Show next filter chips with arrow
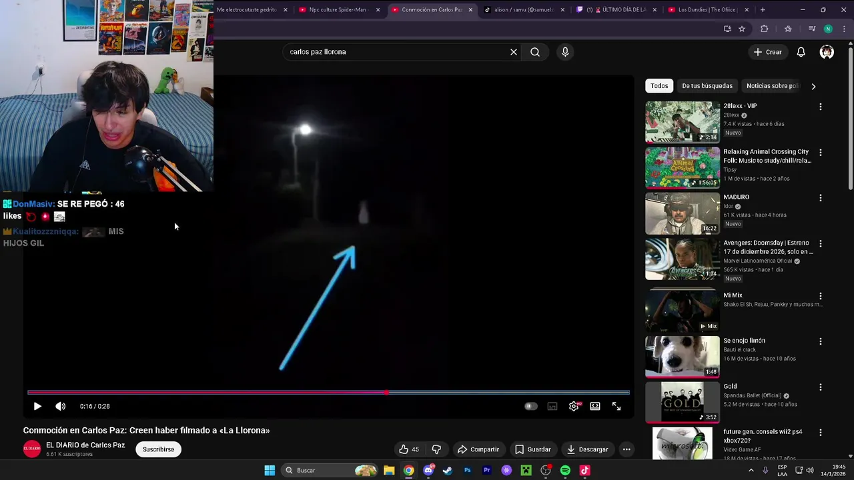The width and height of the screenshot is (854, 480). click(813, 86)
